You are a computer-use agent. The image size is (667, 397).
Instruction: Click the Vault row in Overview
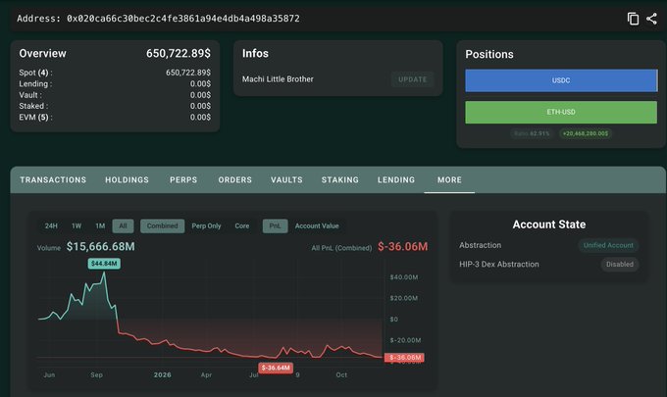(x=115, y=95)
